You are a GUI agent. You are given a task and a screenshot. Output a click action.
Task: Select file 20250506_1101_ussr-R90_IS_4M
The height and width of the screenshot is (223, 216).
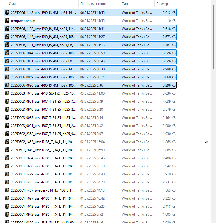click(90, 45)
